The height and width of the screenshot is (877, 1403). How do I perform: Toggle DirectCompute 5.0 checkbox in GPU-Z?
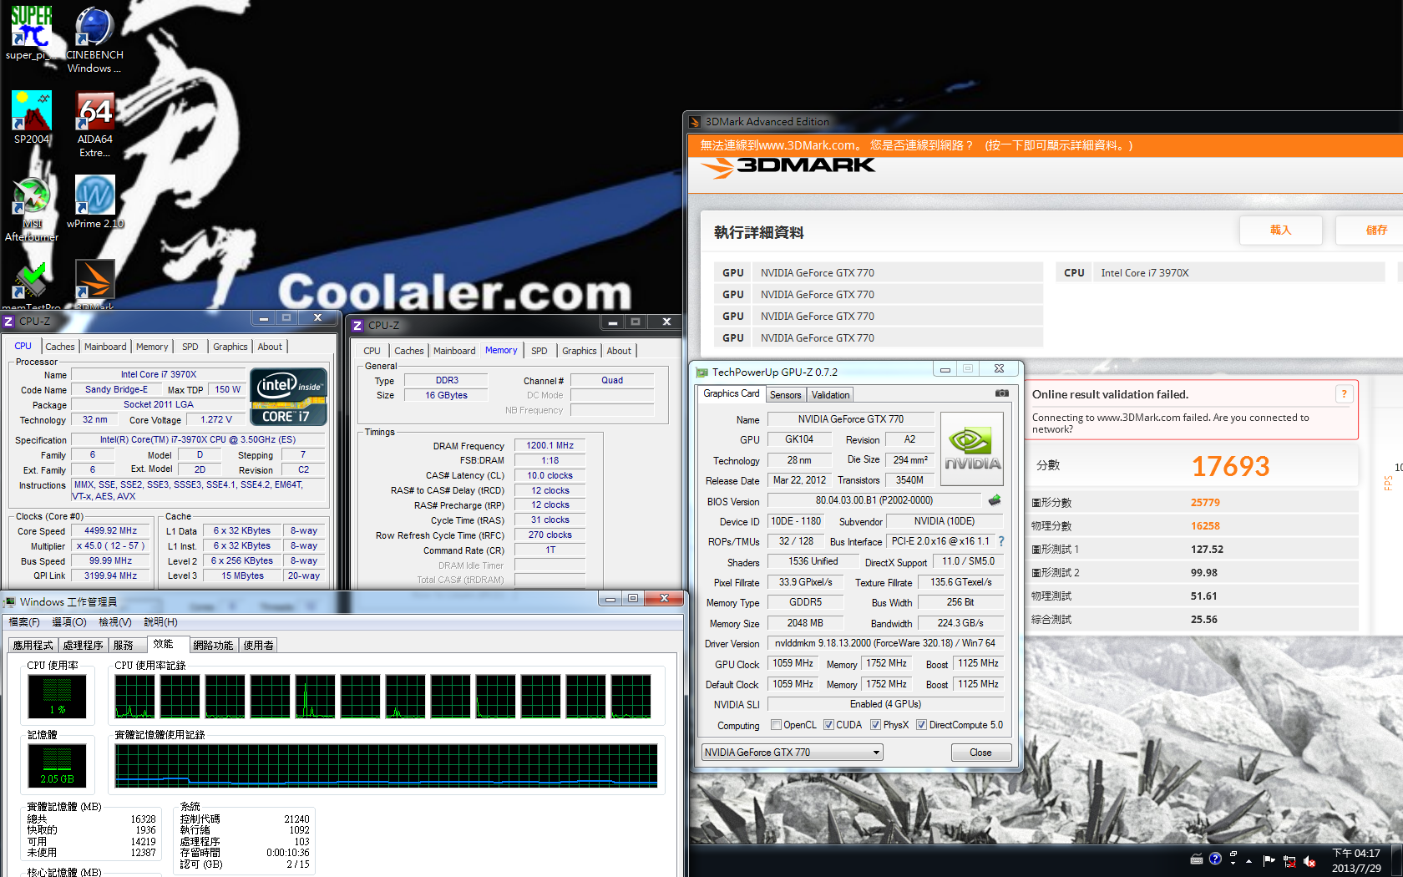point(921,725)
